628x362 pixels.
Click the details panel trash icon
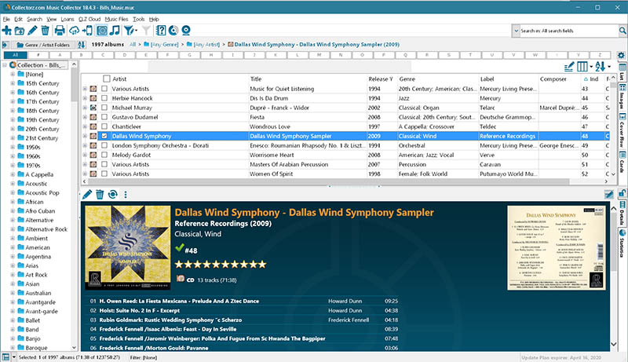(x=100, y=195)
